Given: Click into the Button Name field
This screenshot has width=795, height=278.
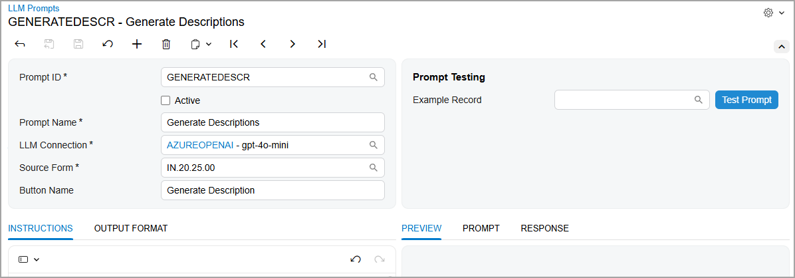Looking at the screenshot, I should [273, 190].
